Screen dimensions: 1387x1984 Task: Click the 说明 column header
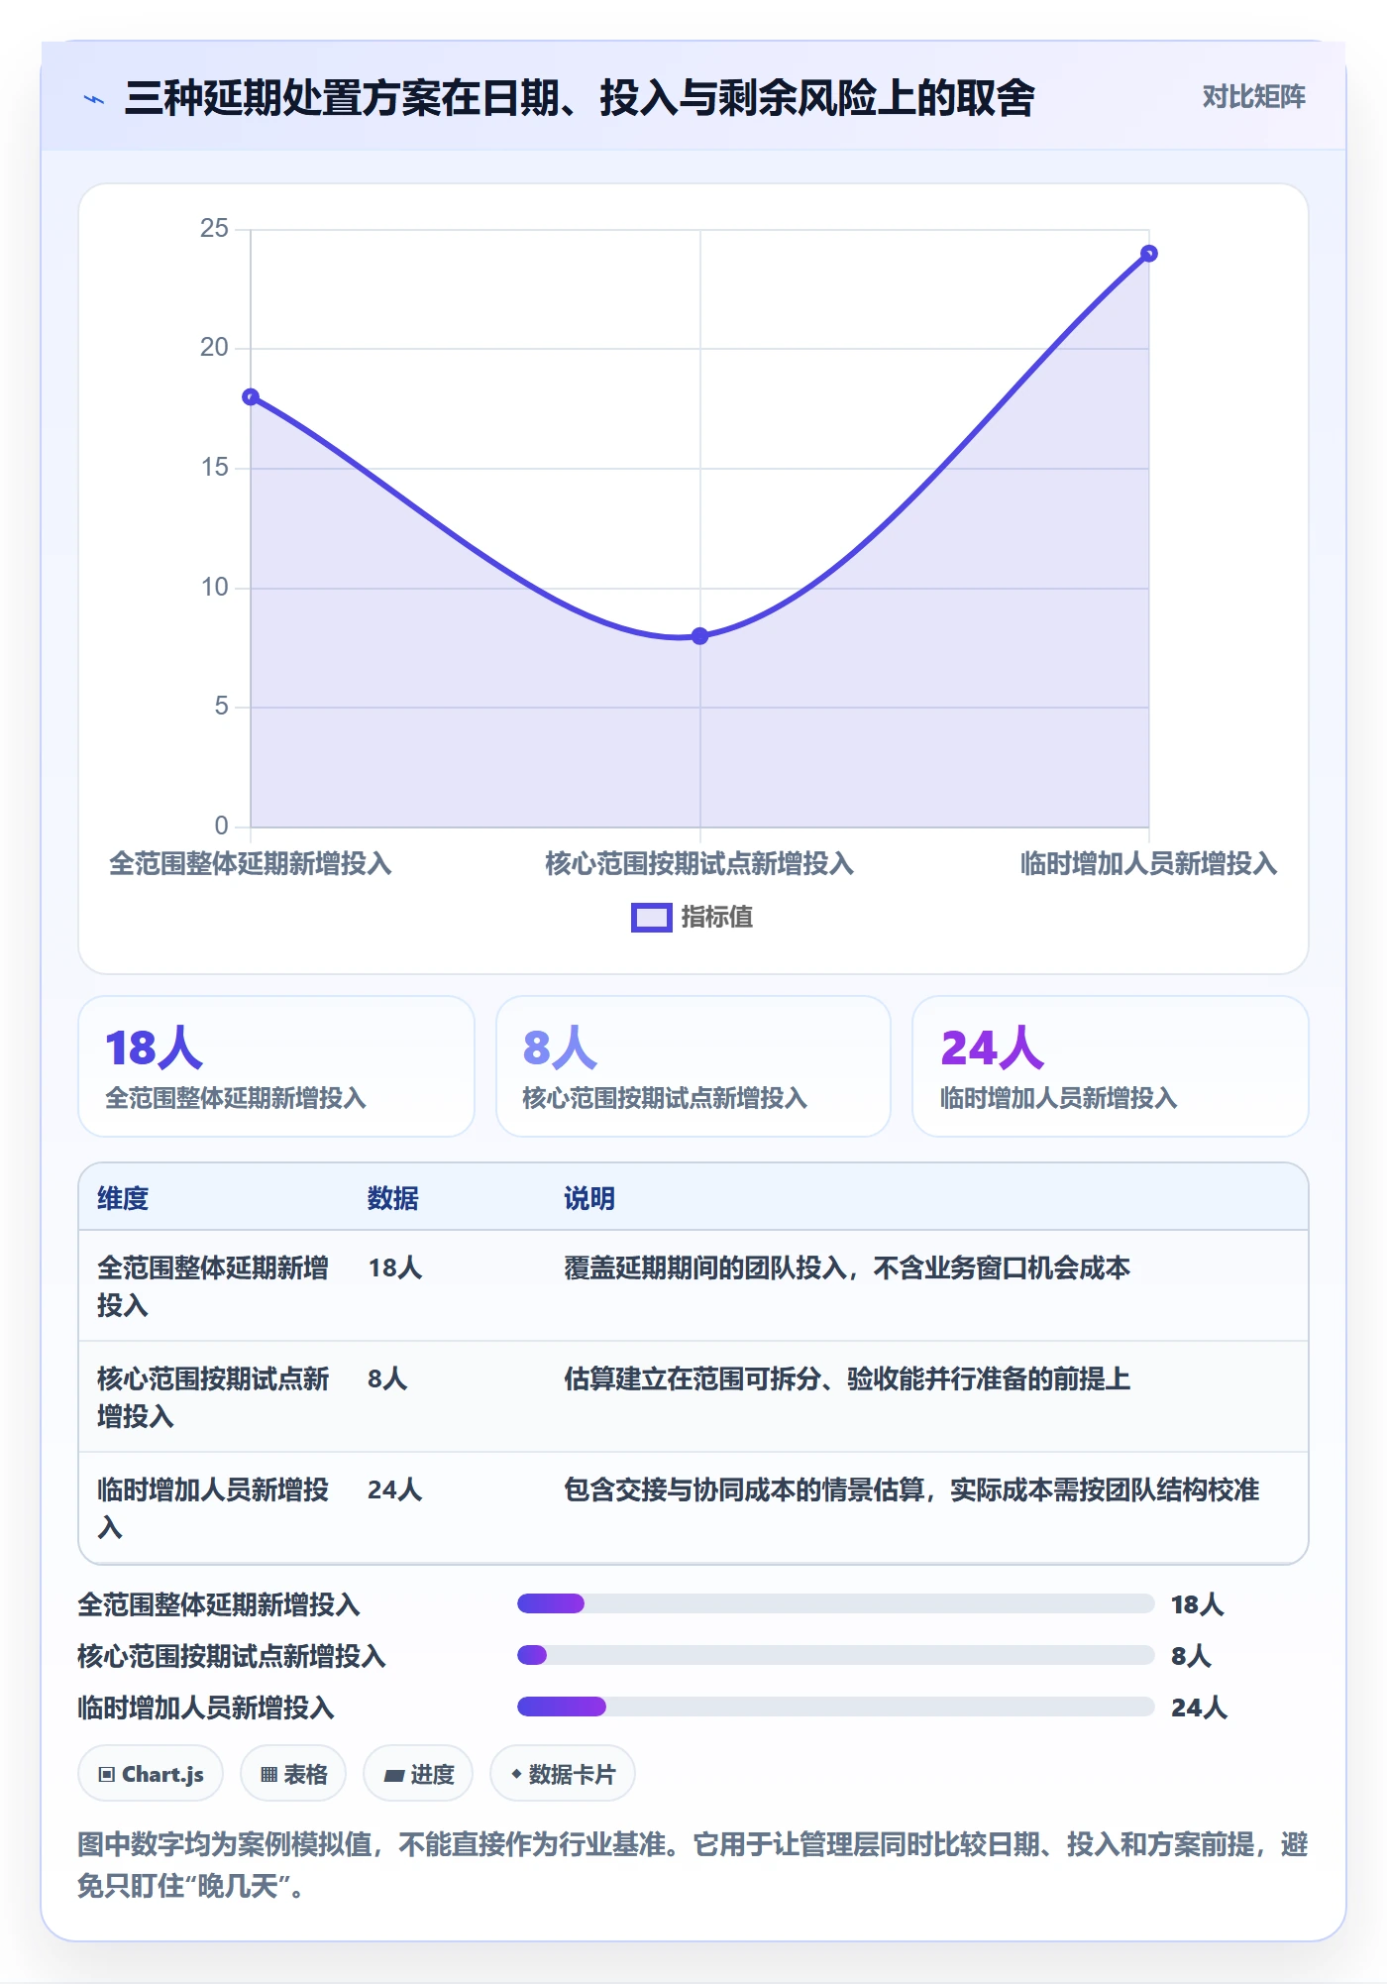(589, 1199)
